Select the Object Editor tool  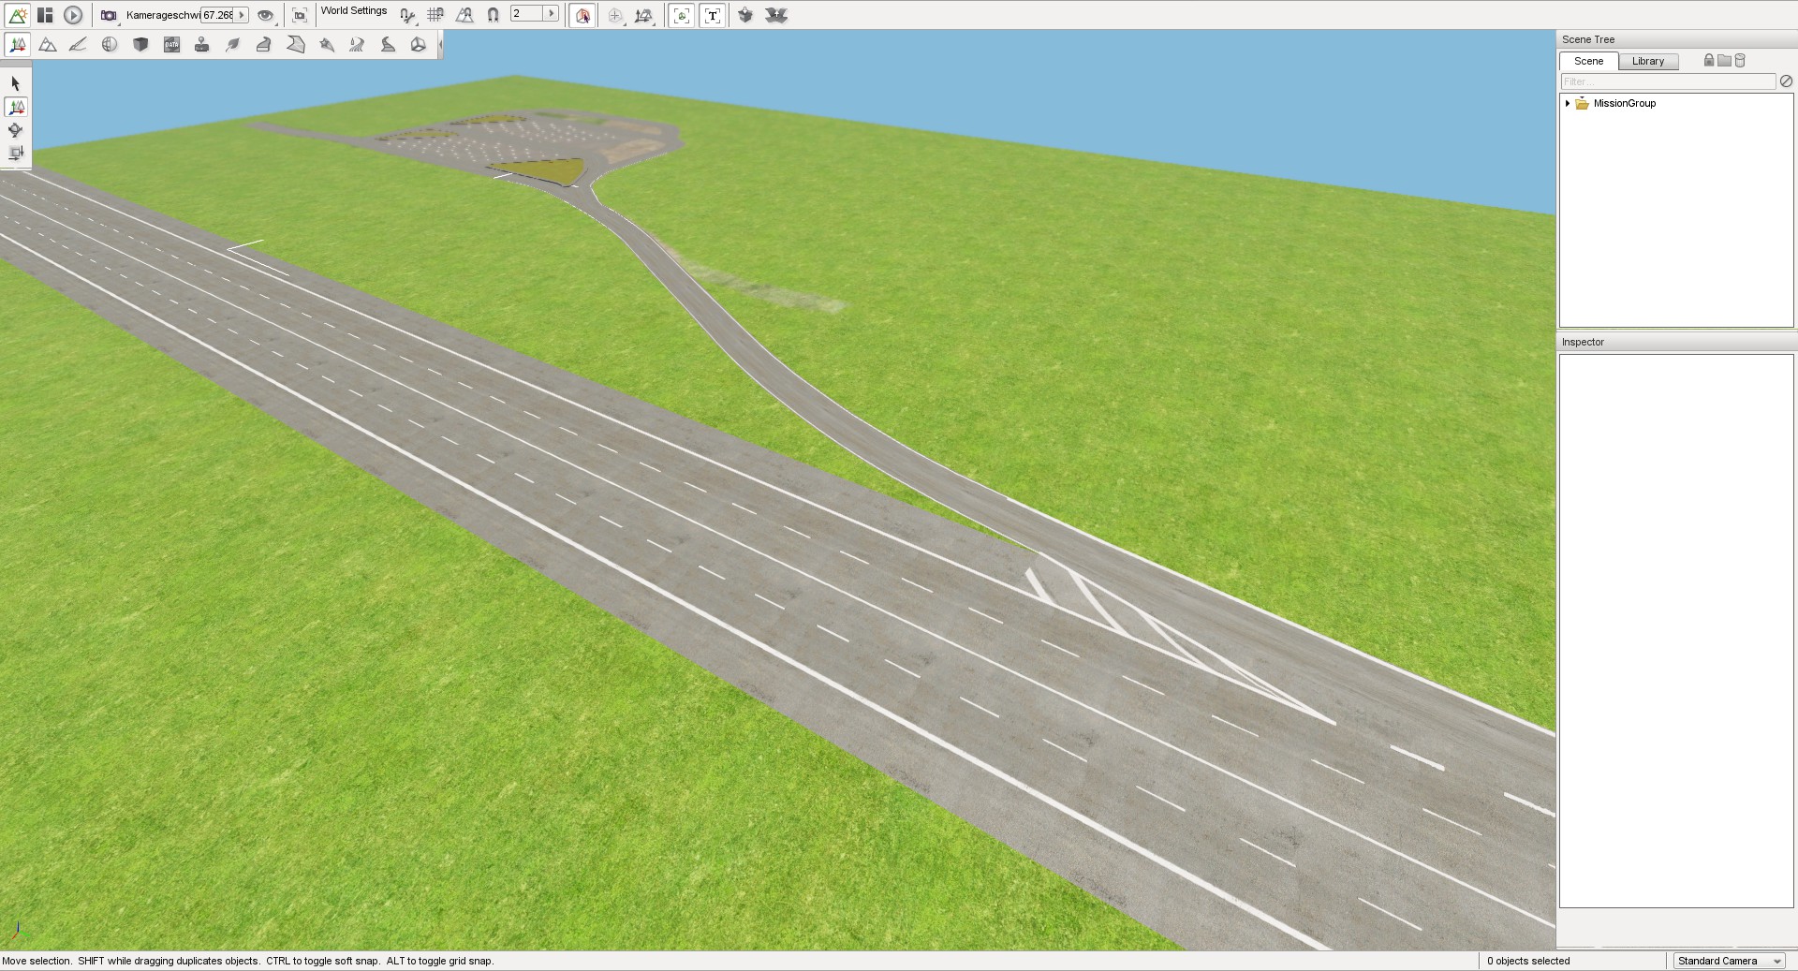pyautogui.click(x=17, y=45)
